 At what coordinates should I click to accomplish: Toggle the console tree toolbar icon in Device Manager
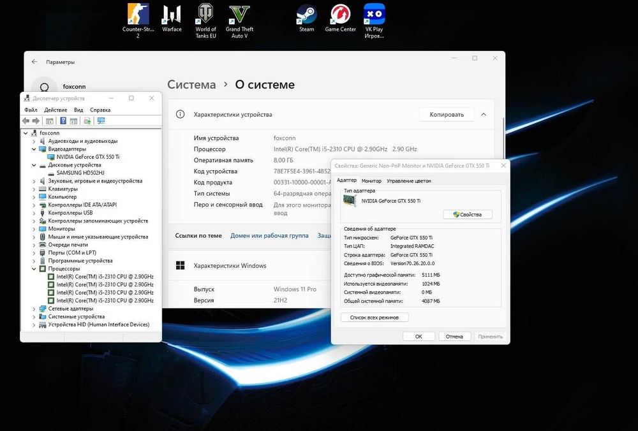(50, 121)
